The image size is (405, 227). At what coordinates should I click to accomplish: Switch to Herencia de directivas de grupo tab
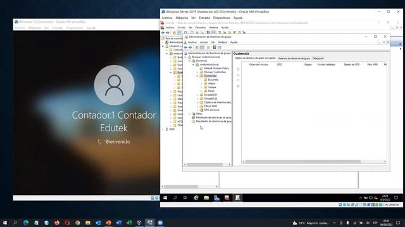tap(294, 59)
